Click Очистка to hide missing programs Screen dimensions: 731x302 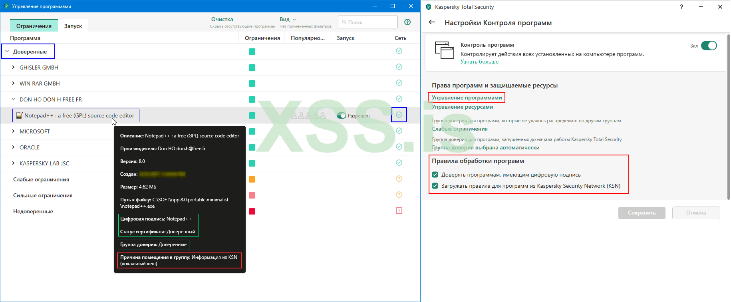(x=222, y=19)
